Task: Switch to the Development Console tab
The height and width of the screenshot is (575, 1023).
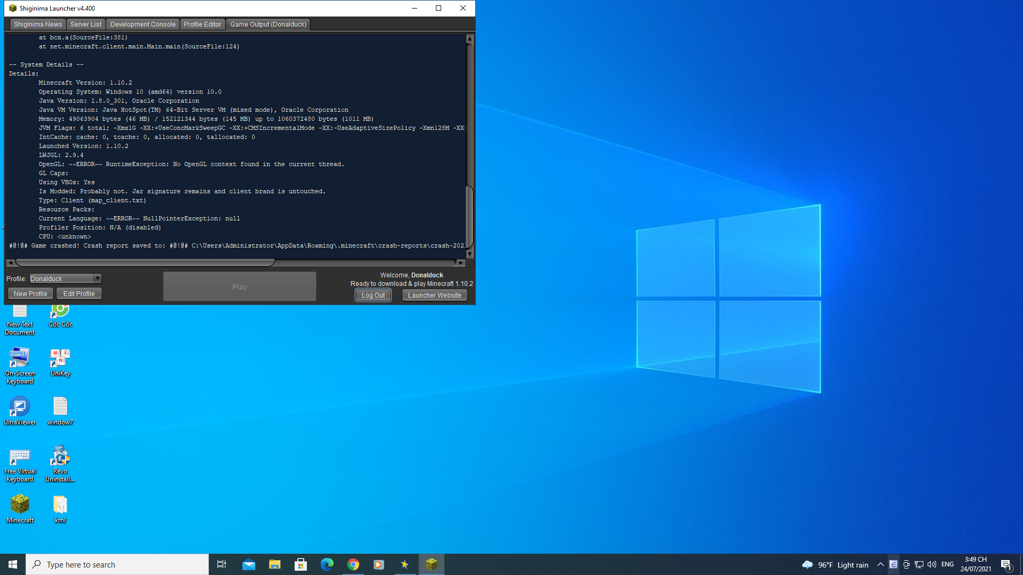Action: (143, 24)
